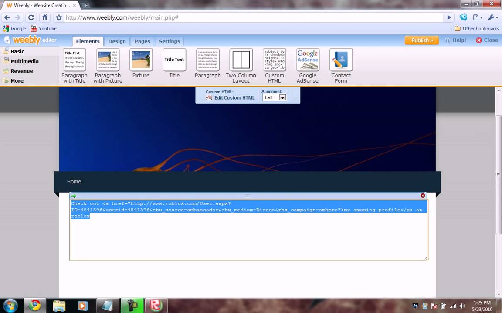The image size is (502, 313).
Task: Open the Alignment dropdown
Action: point(275,97)
